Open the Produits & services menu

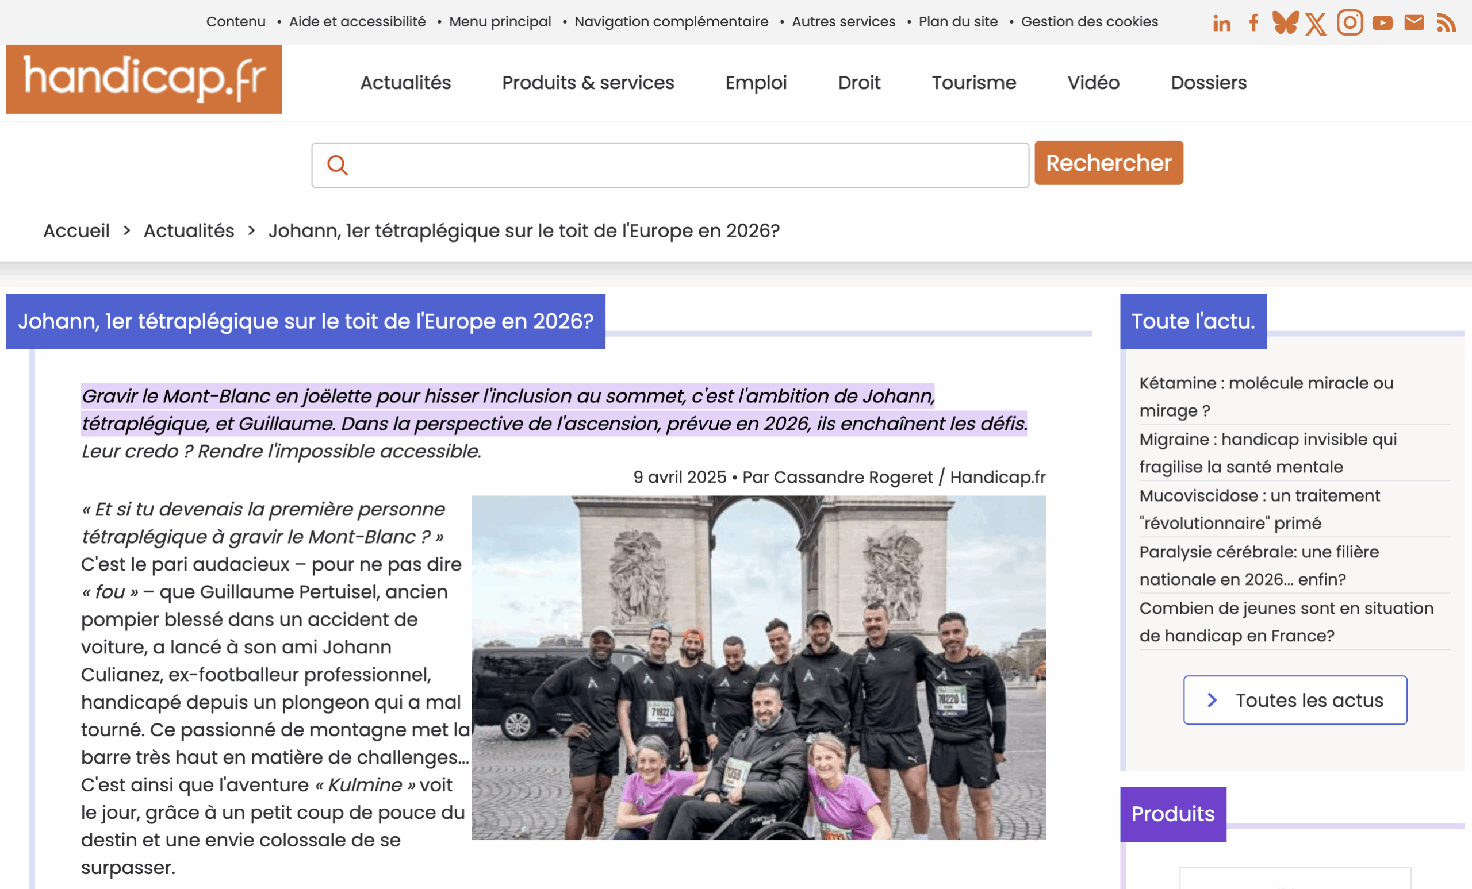588,82
